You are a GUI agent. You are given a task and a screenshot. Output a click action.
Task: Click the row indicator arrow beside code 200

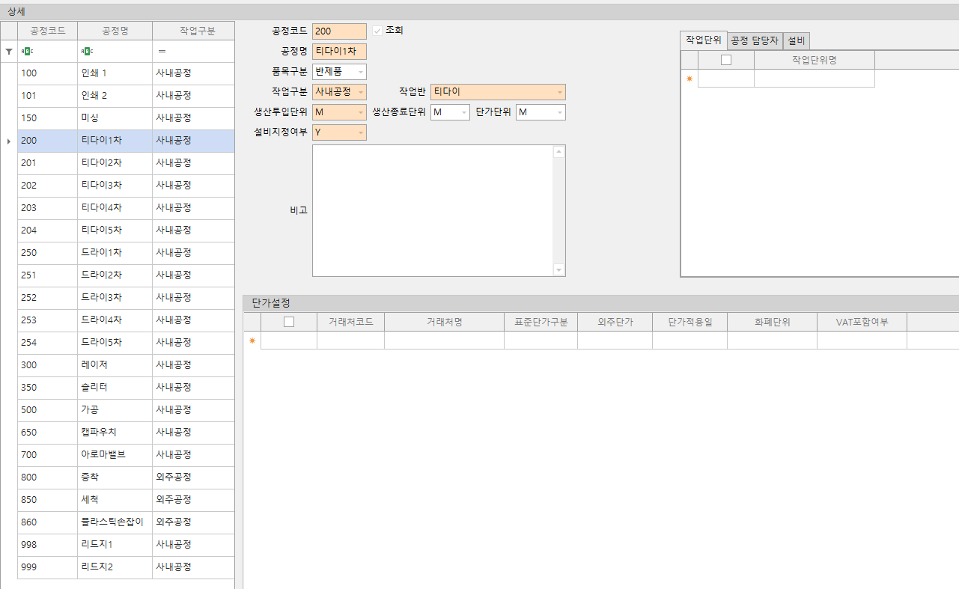[9, 141]
